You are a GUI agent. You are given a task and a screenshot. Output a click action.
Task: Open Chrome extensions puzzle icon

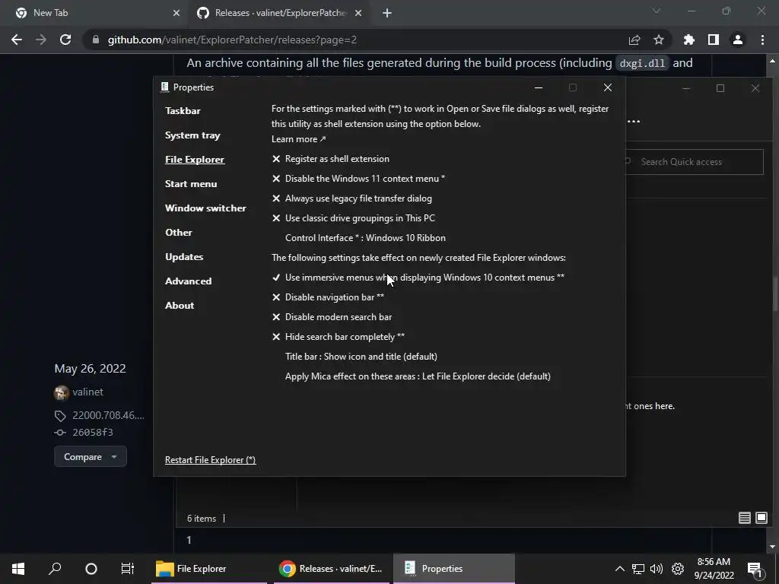tap(689, 40)
